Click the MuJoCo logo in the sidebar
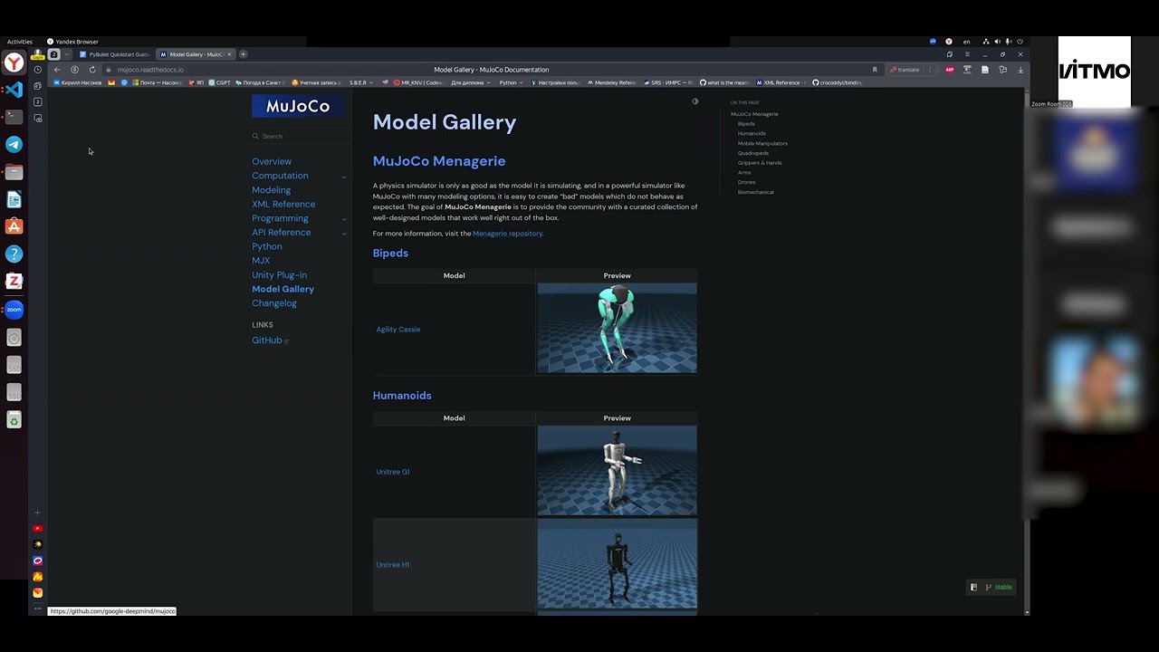This screenshot has width=1159, height=652. (x=298, y=106)
